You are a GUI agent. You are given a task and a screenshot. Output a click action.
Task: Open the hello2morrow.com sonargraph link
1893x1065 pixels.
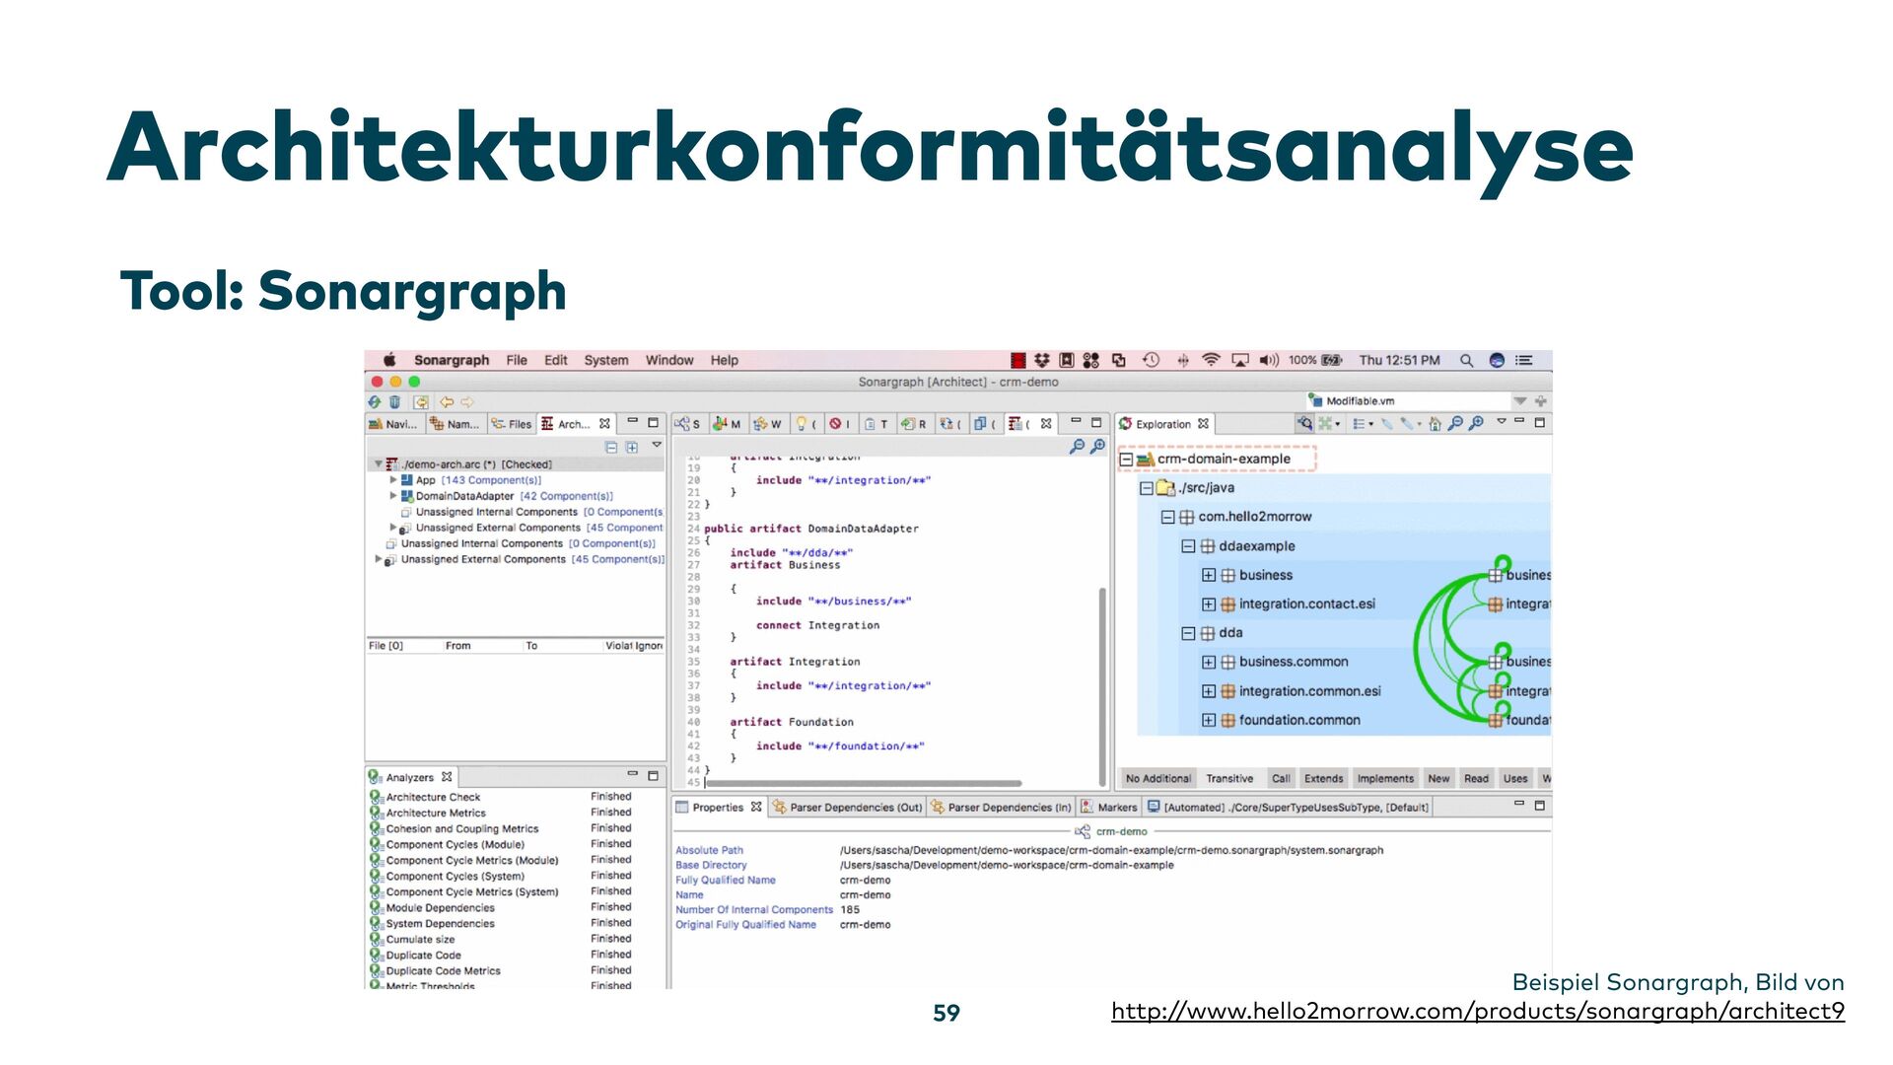click(1477, 1012)
